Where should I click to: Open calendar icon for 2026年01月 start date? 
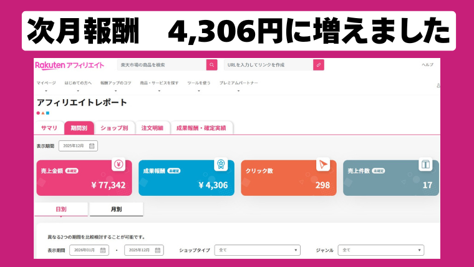pyautogui.click(x=102, y=250)
